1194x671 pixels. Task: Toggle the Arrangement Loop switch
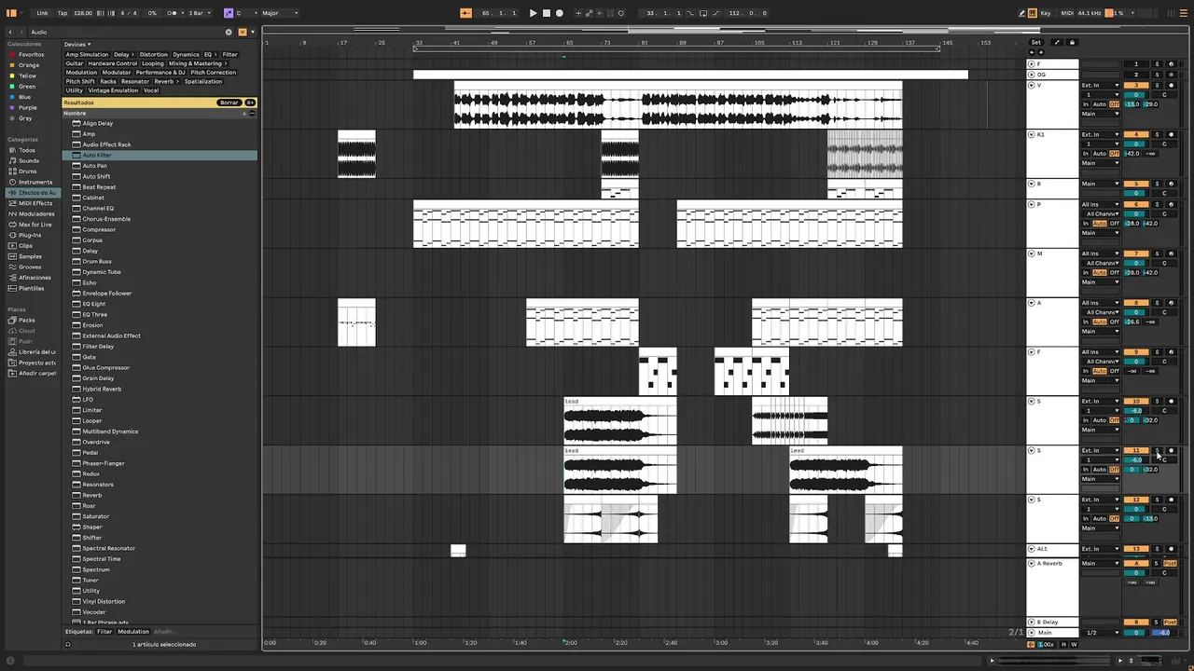(703, 13)
